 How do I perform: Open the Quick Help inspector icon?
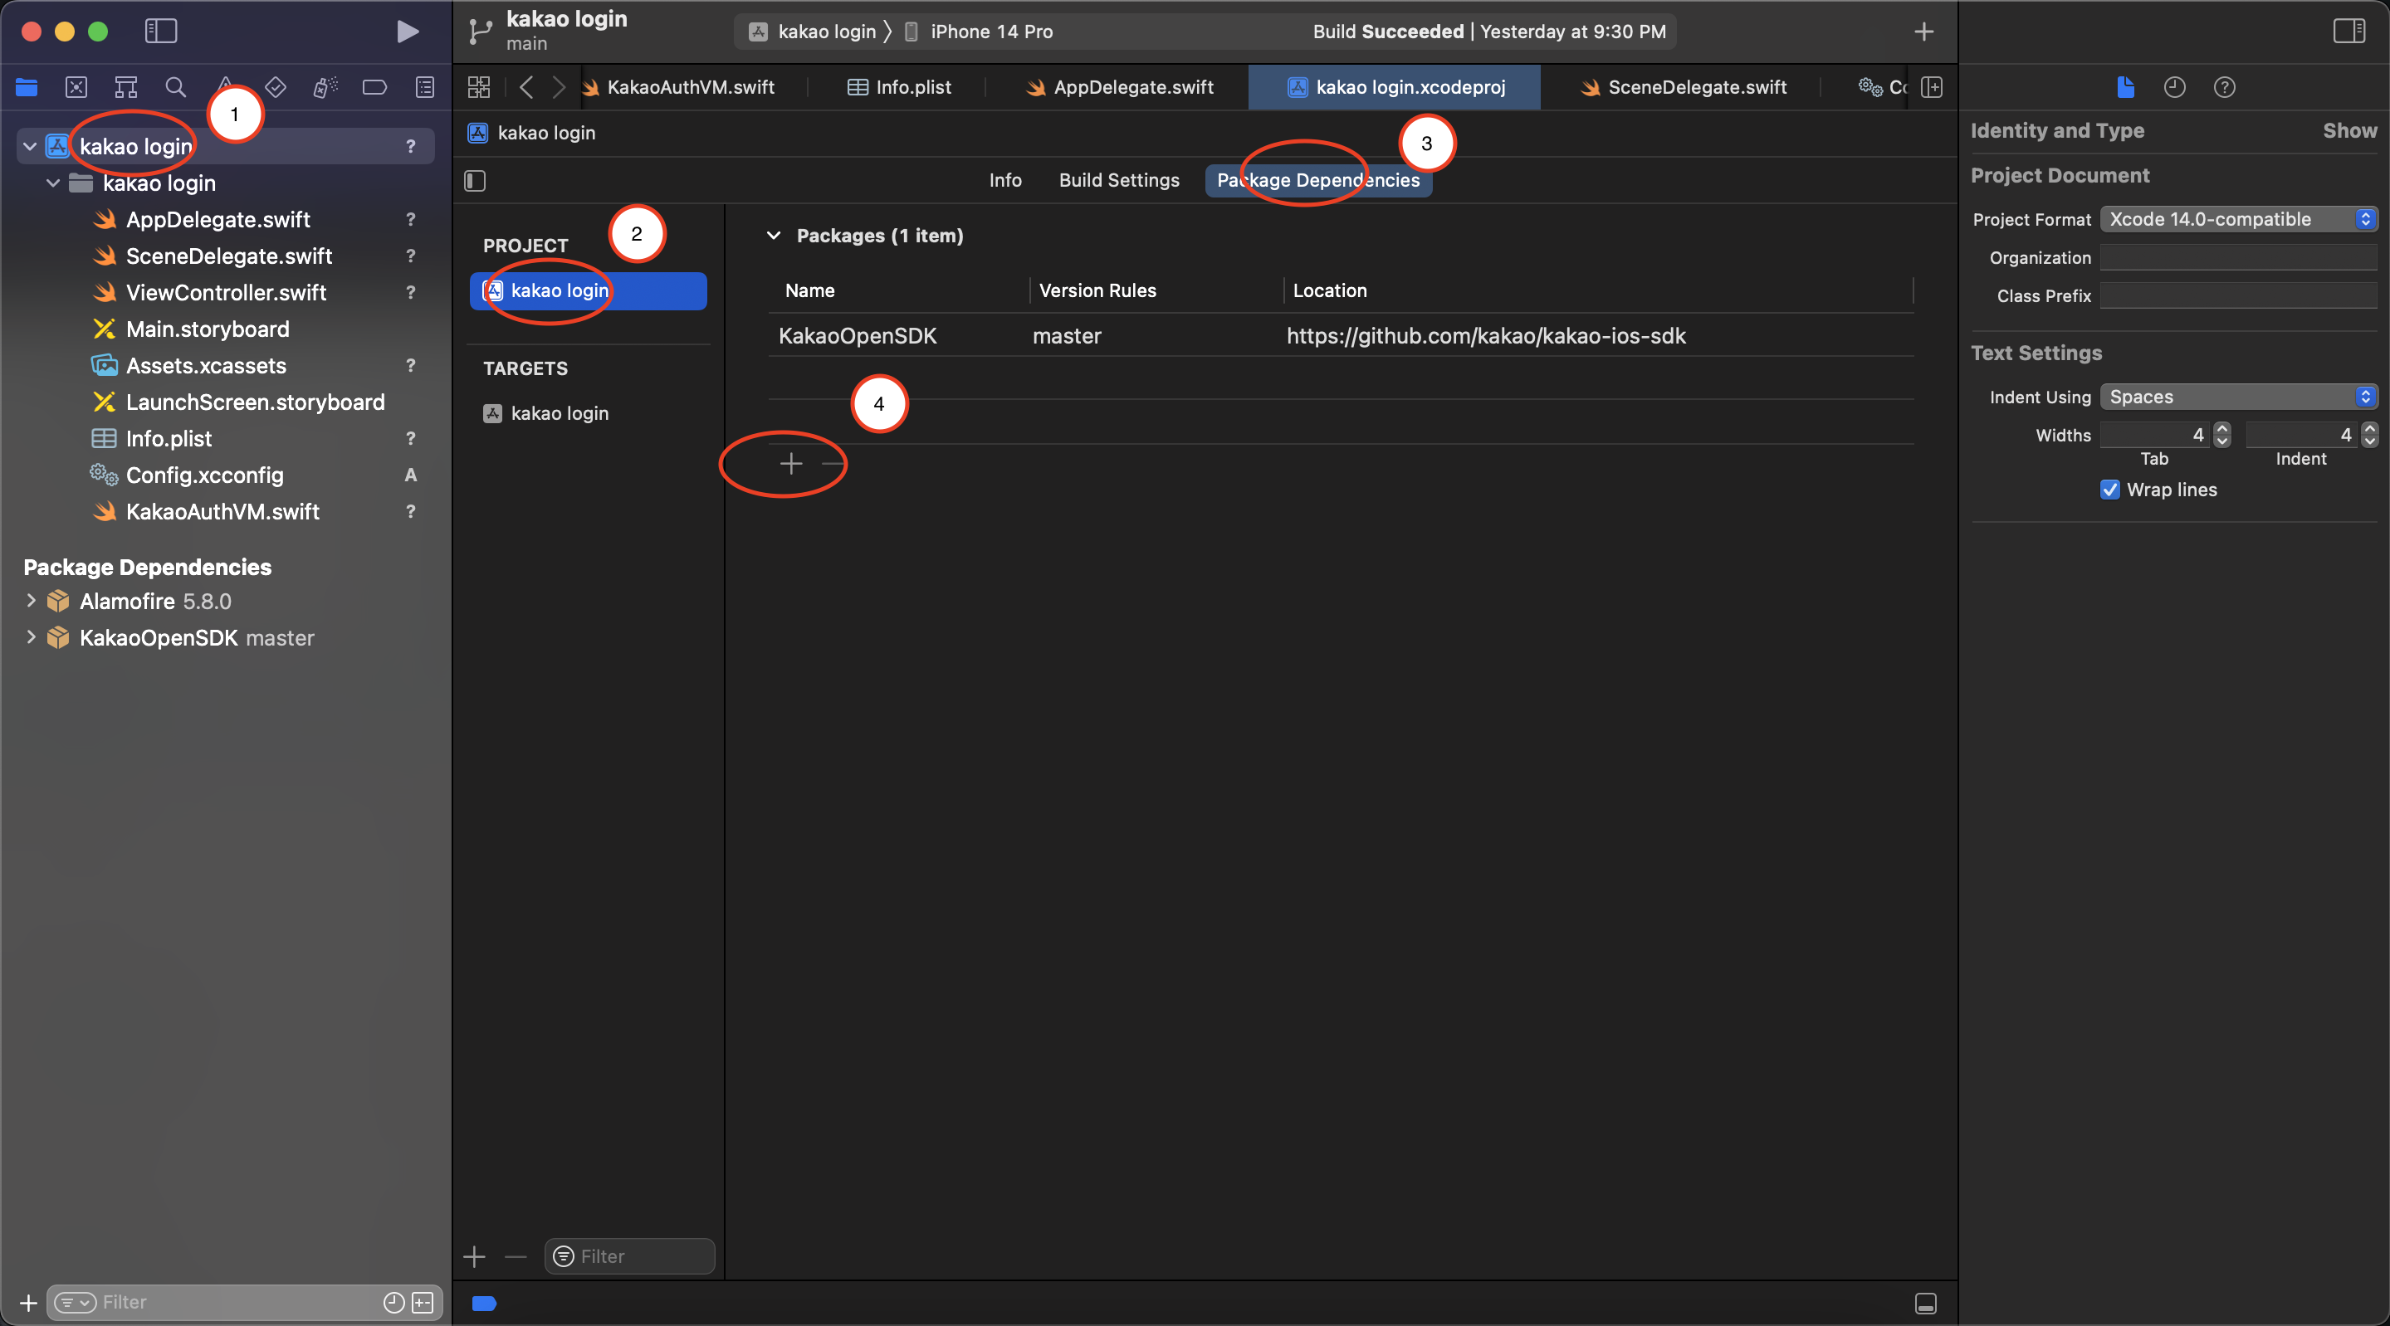coord(2223,87)
